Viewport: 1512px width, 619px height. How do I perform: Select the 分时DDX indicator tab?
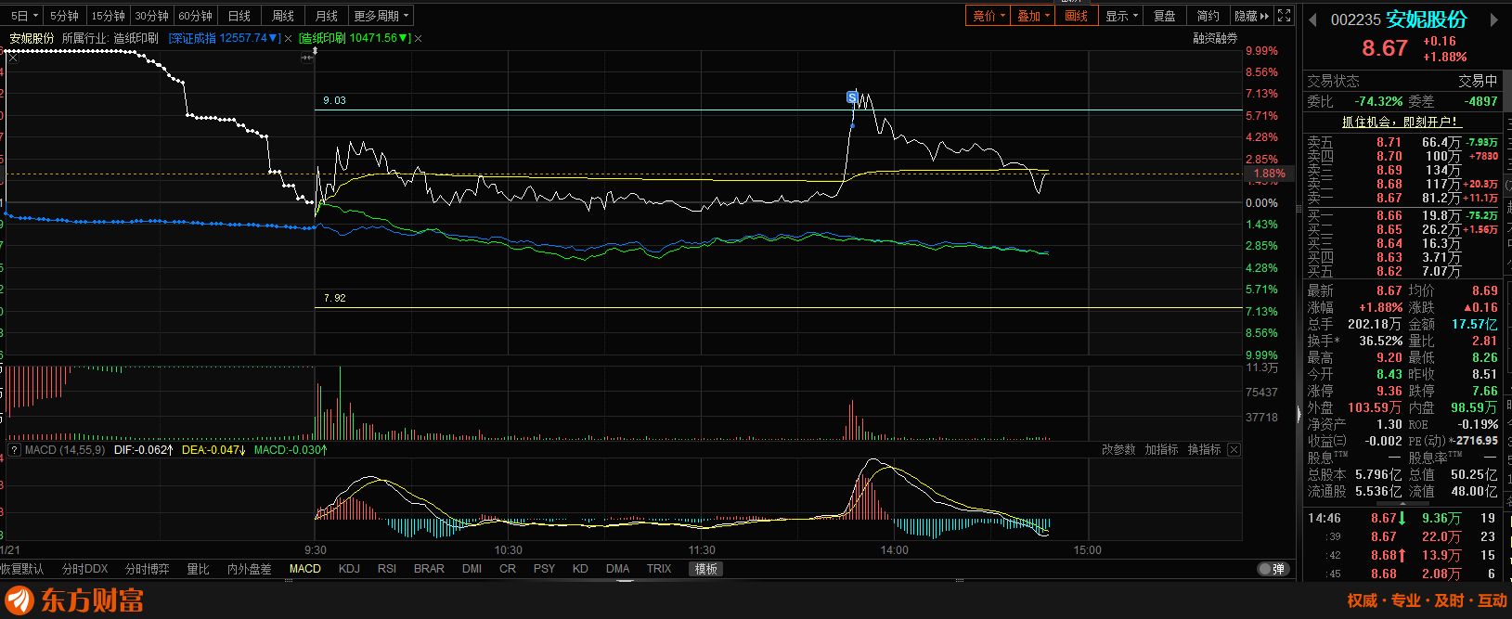[x=85, y=569]
